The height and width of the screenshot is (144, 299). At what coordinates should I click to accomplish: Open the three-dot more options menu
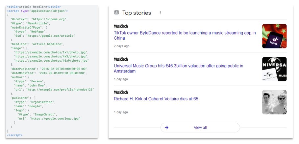pos(160,13)
